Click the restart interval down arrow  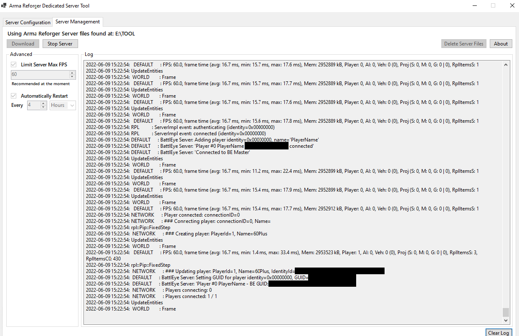43,107
